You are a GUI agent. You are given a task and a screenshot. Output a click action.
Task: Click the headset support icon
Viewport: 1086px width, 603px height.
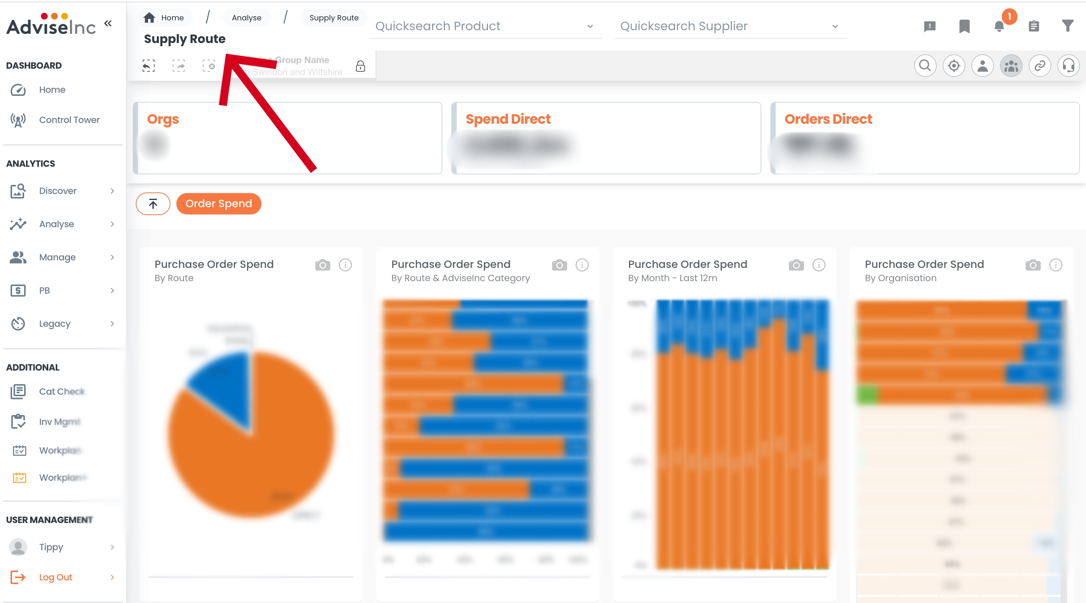pos(1068,66)
